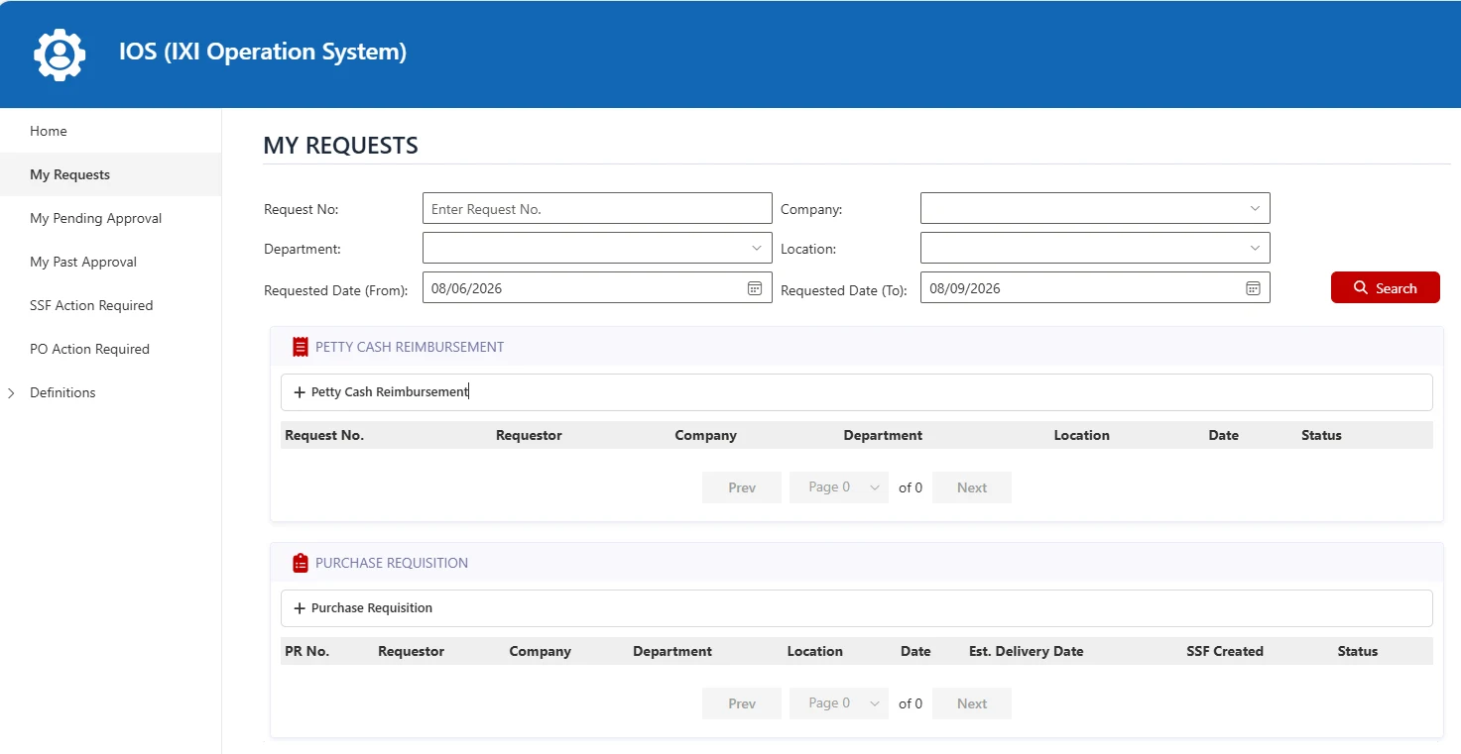Open the Location dropdown
The width and height of the screenshot is (1461, 754).
tap(1095, 248)
